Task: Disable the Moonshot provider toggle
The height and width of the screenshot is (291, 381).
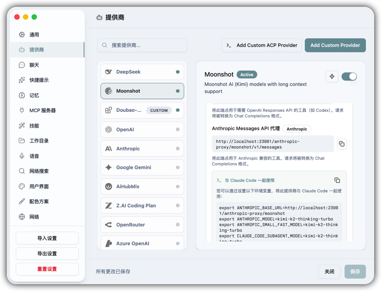Action: coord(349,76)
